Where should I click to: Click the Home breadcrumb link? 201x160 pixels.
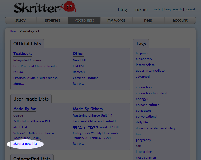pos(13,31)
